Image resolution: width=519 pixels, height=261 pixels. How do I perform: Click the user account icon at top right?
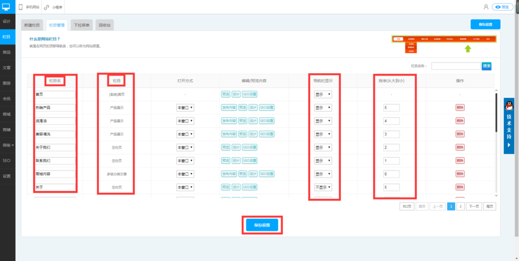486,7
